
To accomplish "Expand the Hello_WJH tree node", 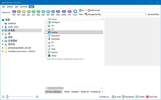I will pos(3,27).
